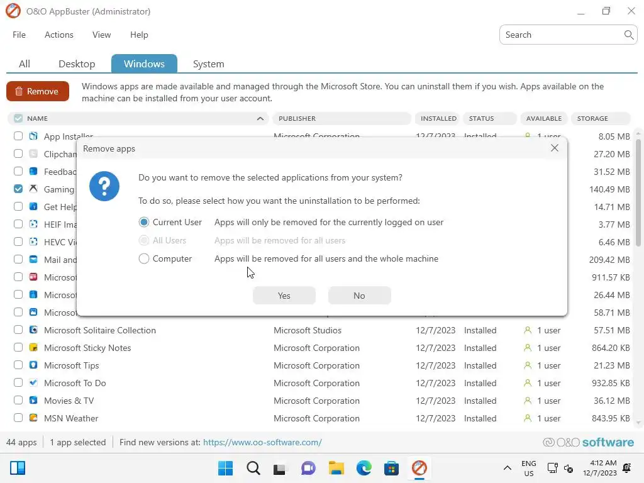Click the STATUS column header
644x483 pixels.
point(489,118)
